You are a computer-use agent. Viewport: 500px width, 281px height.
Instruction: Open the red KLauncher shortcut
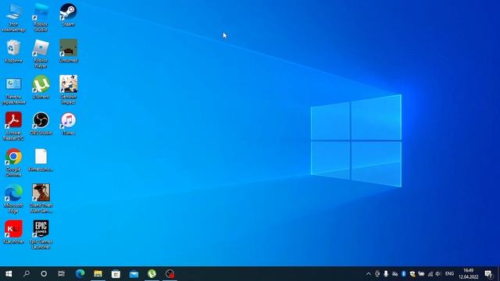point(13,233)
